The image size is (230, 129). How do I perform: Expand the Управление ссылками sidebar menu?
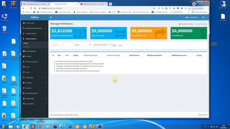[x=34, y=28]
